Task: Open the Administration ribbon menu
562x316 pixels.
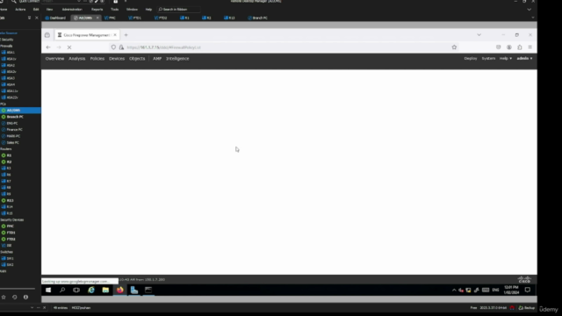Action: (x=72, y=10)
